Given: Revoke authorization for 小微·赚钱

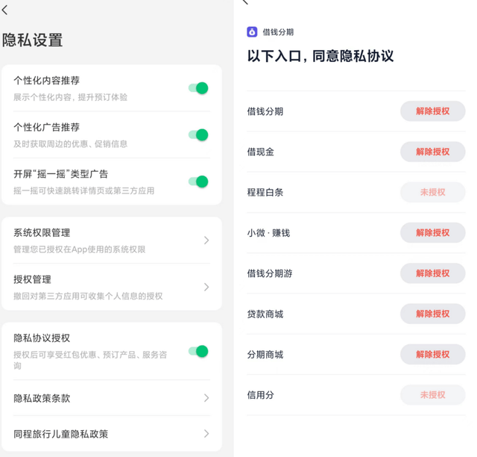Looking at the screenshot, I should (x=432, y=233).
